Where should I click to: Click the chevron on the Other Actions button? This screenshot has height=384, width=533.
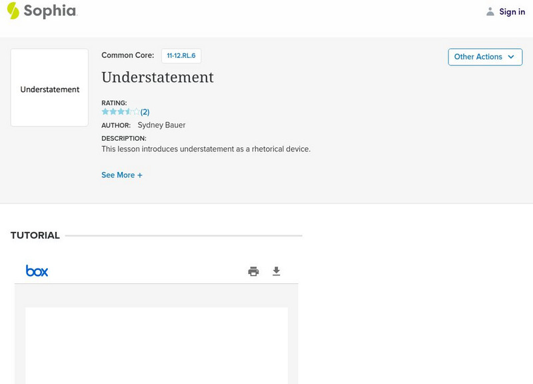(510, 57)
